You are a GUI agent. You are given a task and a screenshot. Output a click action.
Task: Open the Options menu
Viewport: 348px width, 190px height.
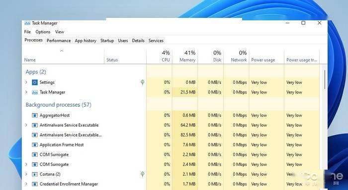point(43,32)
